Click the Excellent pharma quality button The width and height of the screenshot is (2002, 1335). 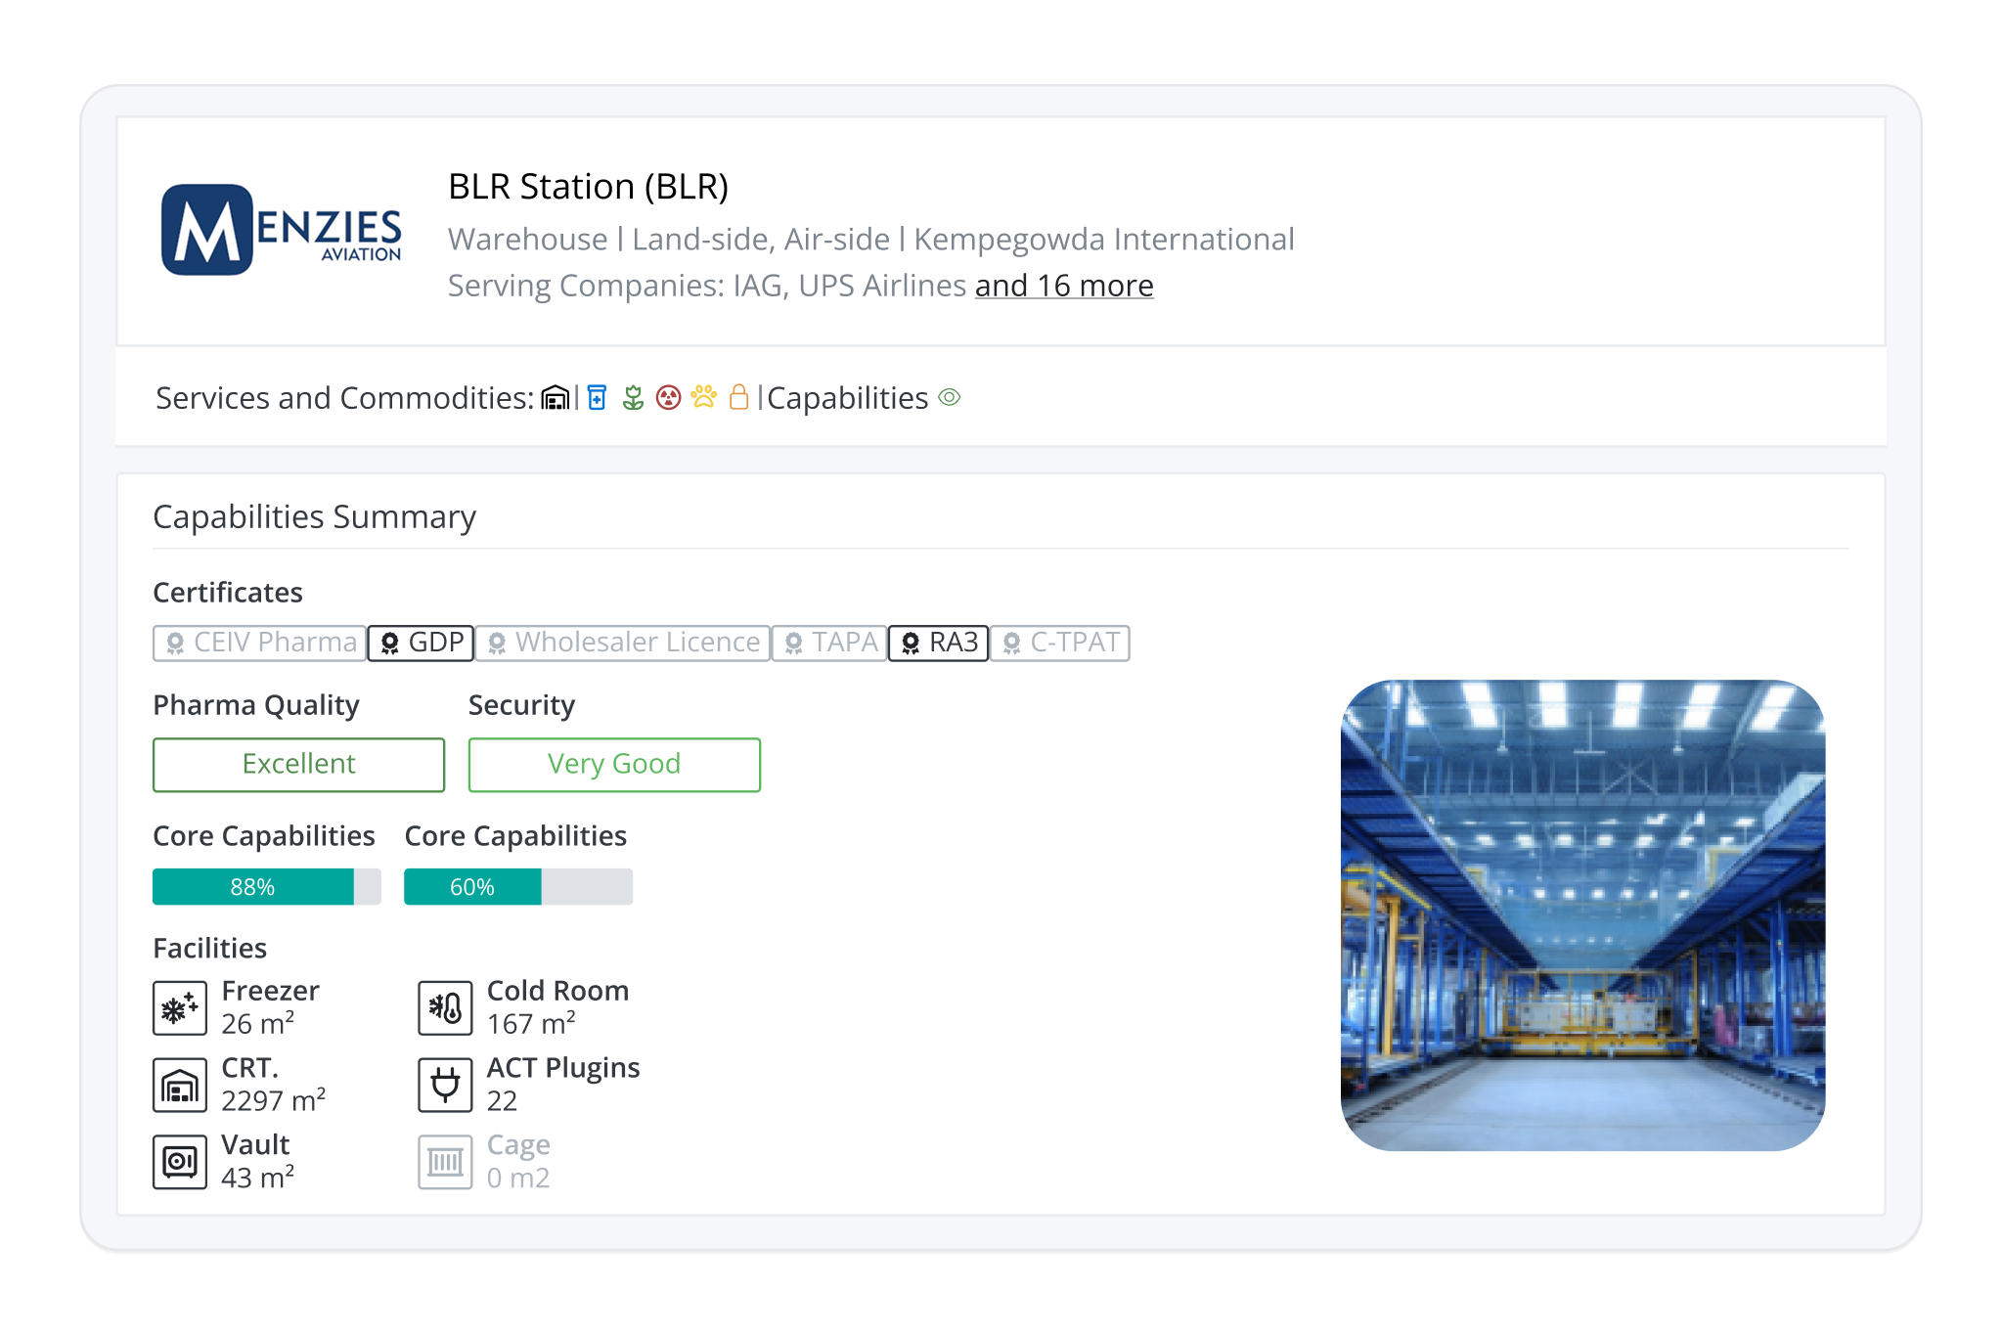click(298, 764)
